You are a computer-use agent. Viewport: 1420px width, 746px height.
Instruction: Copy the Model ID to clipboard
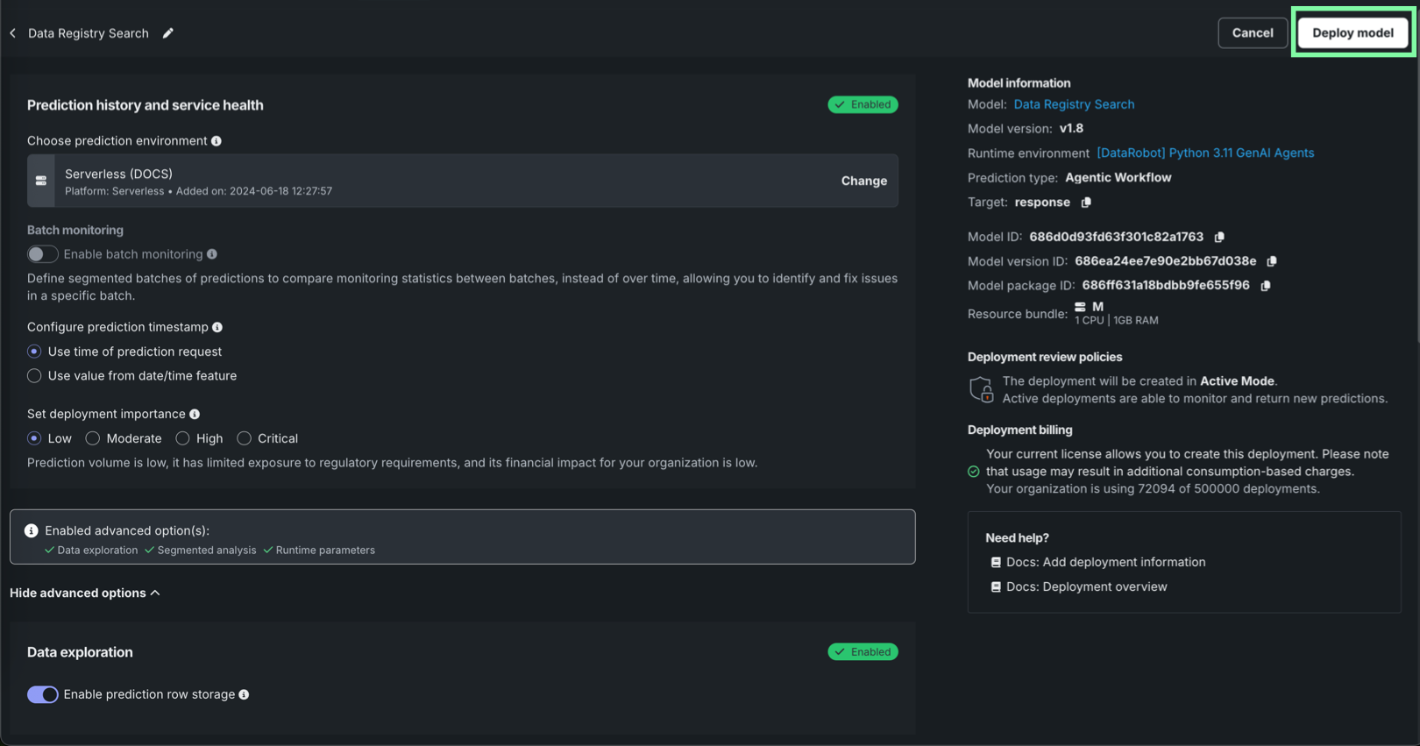point(1219,237)
